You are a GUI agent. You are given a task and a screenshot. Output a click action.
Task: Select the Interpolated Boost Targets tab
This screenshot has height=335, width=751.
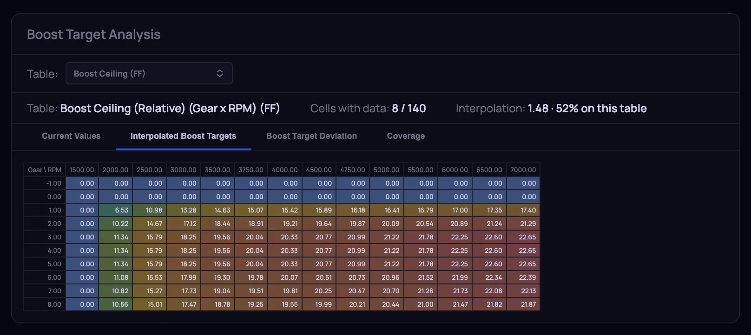click(183, 136)
